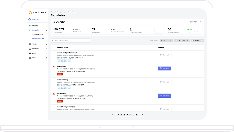
Task: Click the Observability sidebar icon
Action: [x=30, y=48]
